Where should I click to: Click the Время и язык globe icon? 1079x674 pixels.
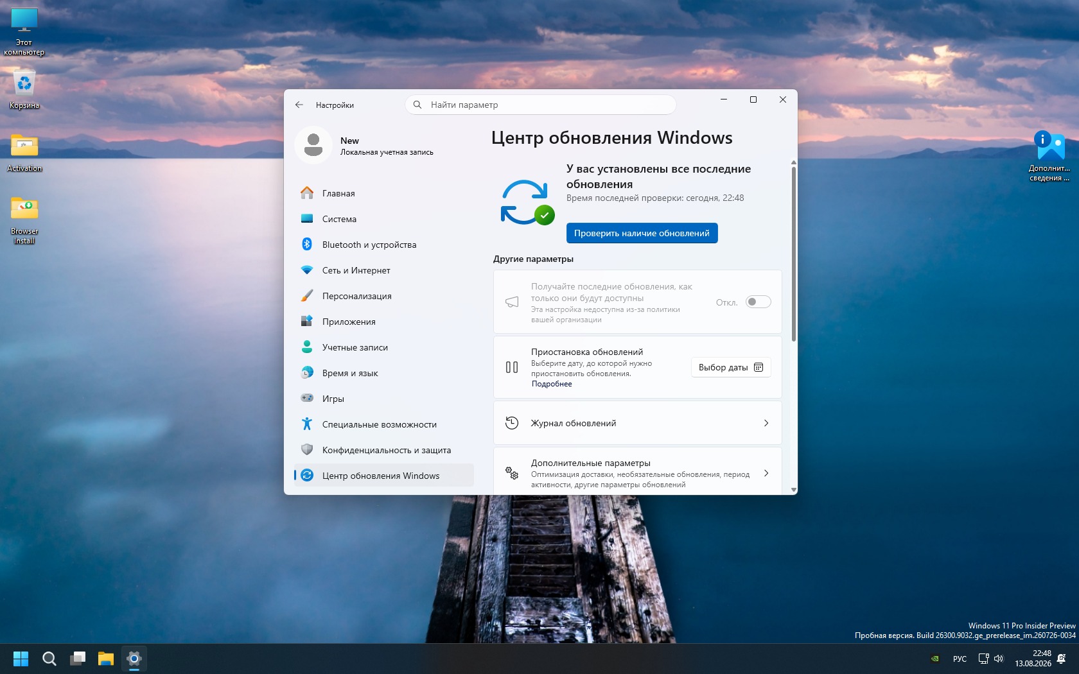tap(307, 373)
